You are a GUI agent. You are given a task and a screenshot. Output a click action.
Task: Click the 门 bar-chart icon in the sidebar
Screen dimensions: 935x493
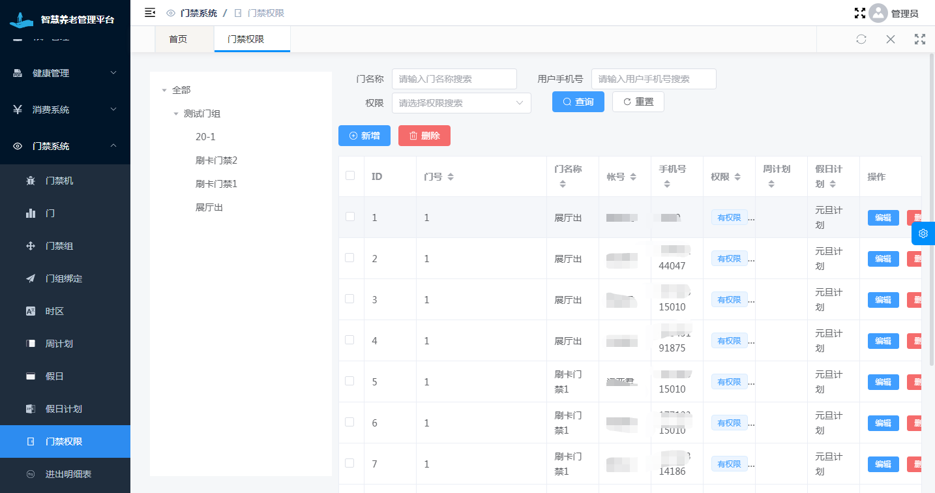coord(31,213)
